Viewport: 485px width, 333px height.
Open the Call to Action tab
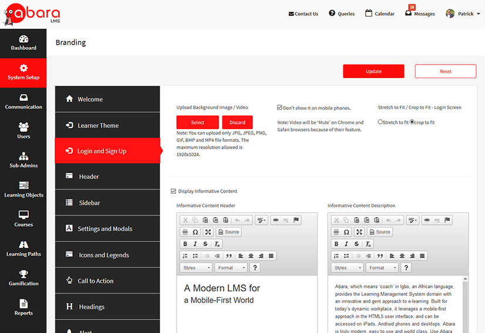click(x=107, y=281)
